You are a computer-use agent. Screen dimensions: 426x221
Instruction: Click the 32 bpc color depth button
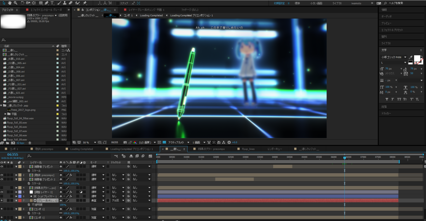pos(20,143)
